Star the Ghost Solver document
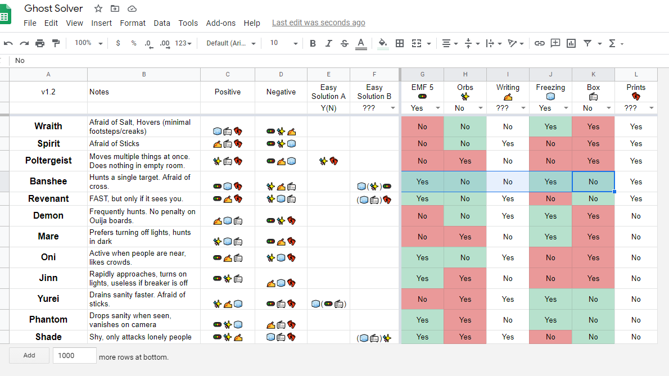The width and height of the screenshot is (669, 376). tap(98, 8)
